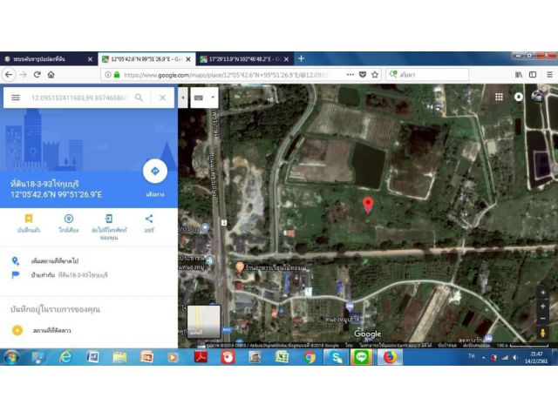This screenshot has height=418, width=558.
Task: Click the volume speaker tray icon
Action: [515, 358]
